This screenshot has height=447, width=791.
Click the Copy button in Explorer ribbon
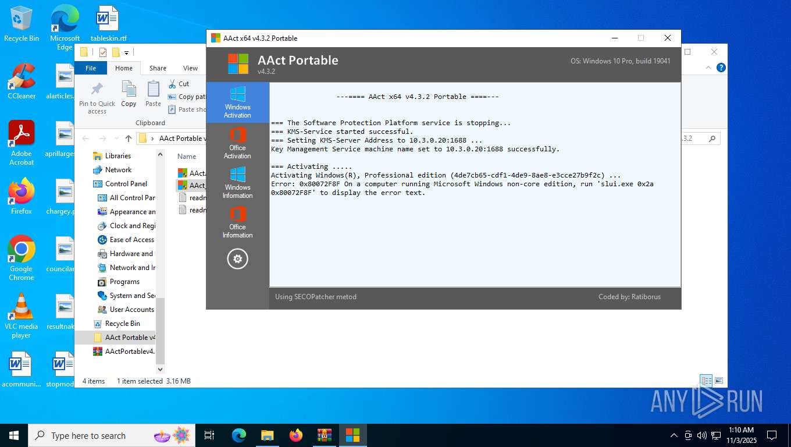129,94
